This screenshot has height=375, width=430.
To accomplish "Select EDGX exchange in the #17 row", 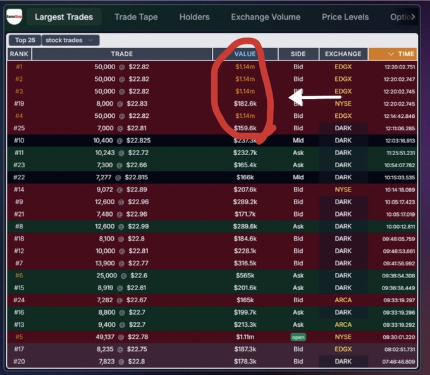I will [x=343, y=349].
